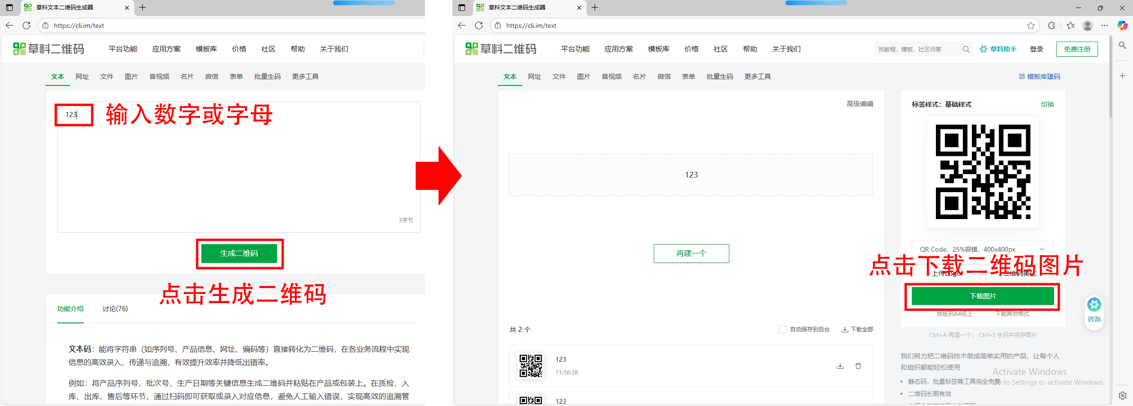Image resolution: width=1133 pixels, height=406 pixels.
Task: Download the 123 record from 11:56:38
Action: click(x=840, y=366)
